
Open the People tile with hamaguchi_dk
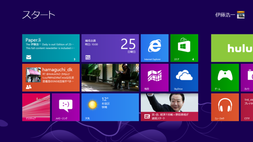(x=51, y=78)
